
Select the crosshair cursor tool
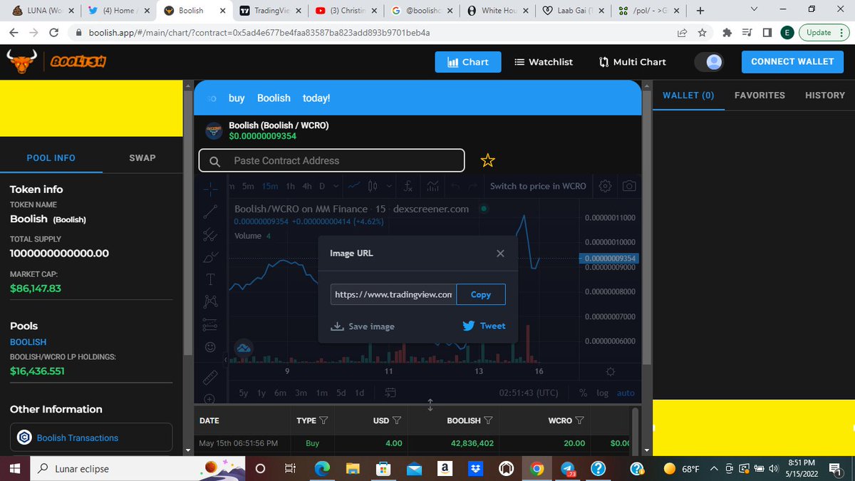[211, 188]
